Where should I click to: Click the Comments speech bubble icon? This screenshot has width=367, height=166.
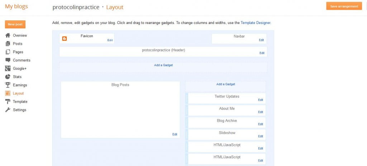tap(8, 60)
